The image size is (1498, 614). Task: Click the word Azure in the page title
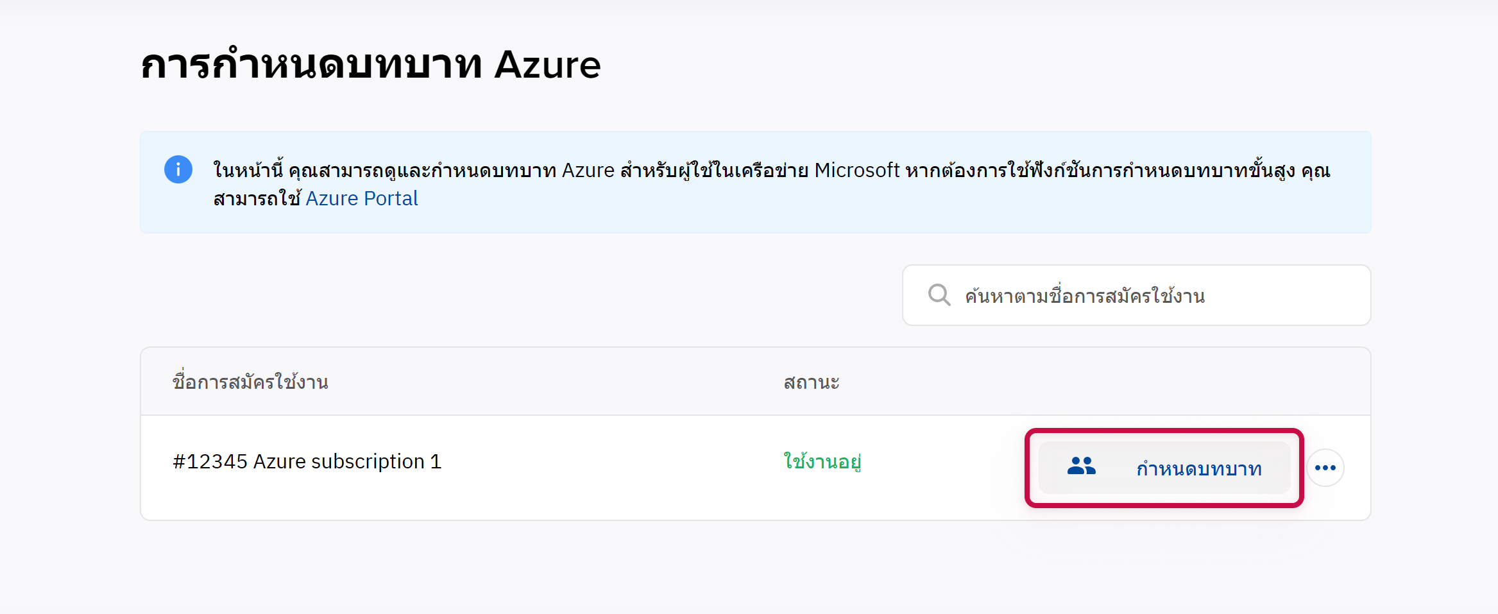[547, 65]
